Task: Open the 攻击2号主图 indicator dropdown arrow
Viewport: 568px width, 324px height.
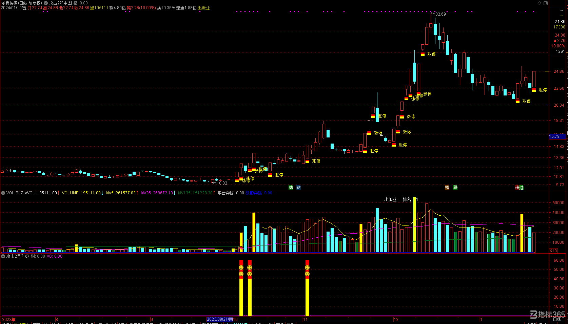Action: (46, 3)
